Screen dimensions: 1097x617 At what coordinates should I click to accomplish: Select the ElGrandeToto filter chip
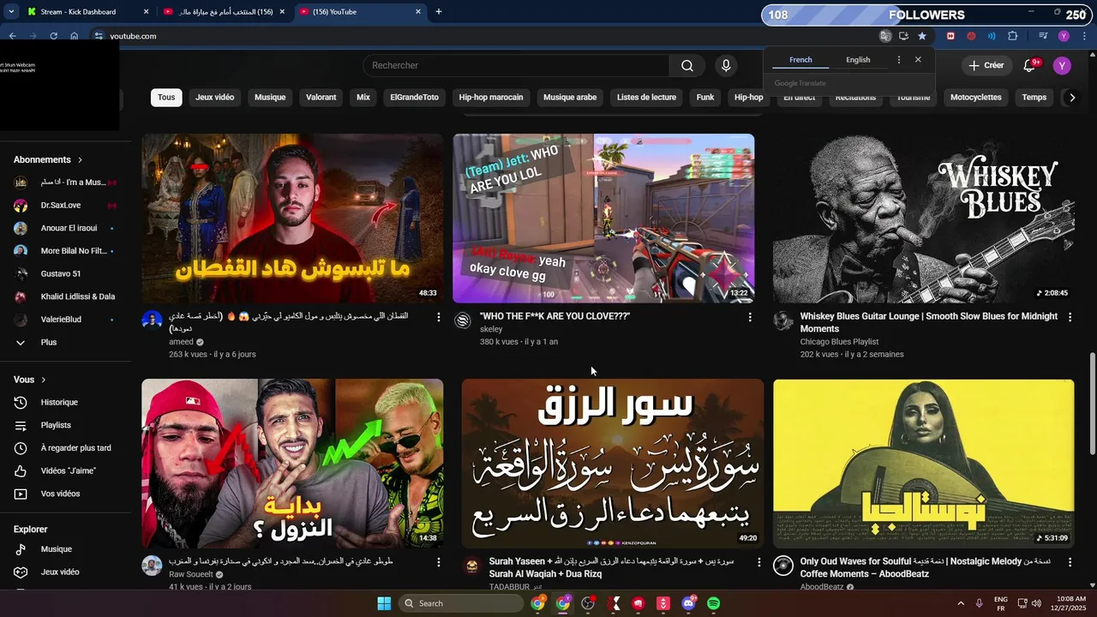[415, 98]
